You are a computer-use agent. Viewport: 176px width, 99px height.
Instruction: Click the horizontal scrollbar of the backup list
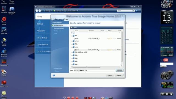coord(86,67)
